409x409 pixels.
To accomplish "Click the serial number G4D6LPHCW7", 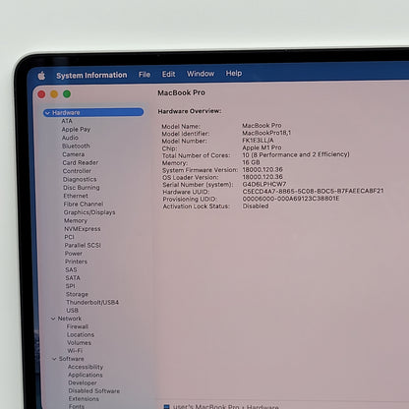I will click(264, 184).
